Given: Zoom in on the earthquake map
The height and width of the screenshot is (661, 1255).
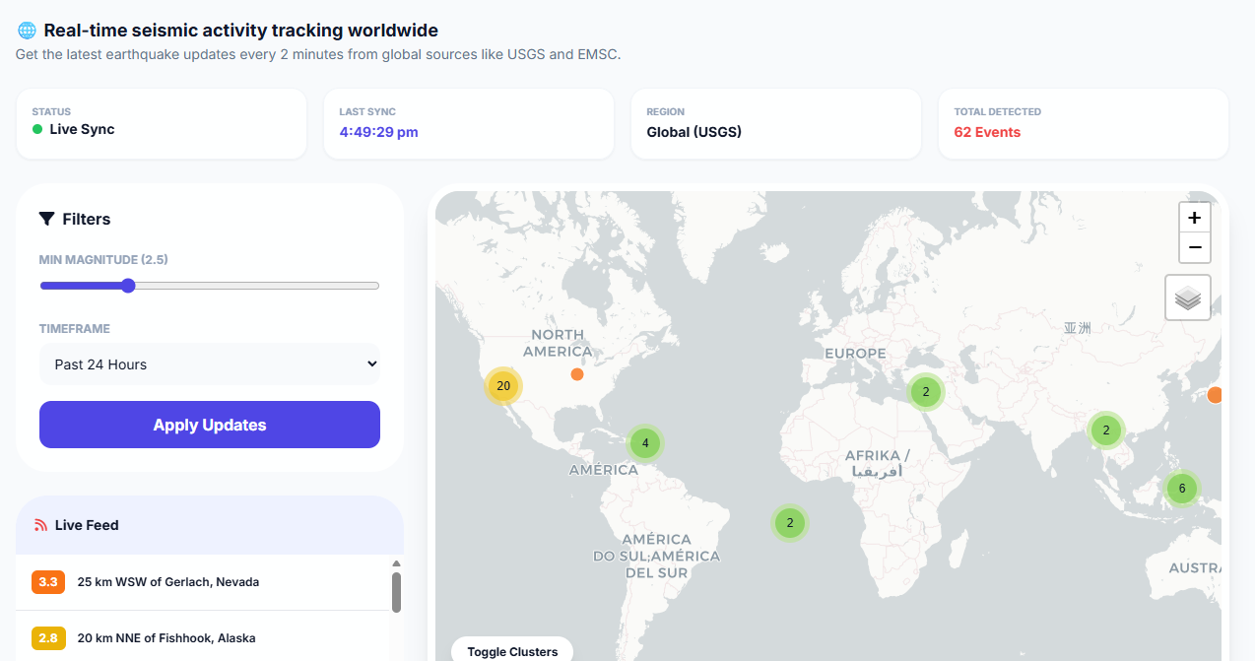Looking at the screenshot, I should (x=1194, y=218).
